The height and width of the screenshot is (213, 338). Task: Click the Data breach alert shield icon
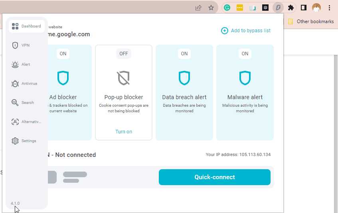tap(184, 78)
